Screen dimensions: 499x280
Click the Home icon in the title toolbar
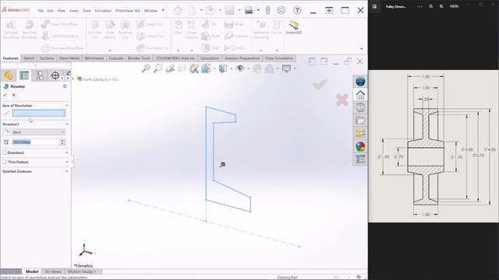tap(178, 10)
